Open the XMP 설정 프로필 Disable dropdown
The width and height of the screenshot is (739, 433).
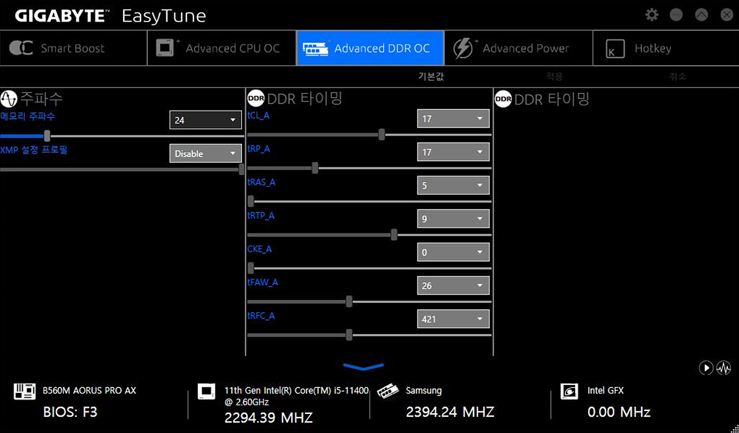pyautogui.click(x=205, y=153)
